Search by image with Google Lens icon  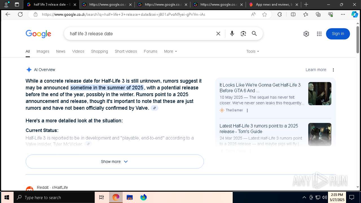243,34
